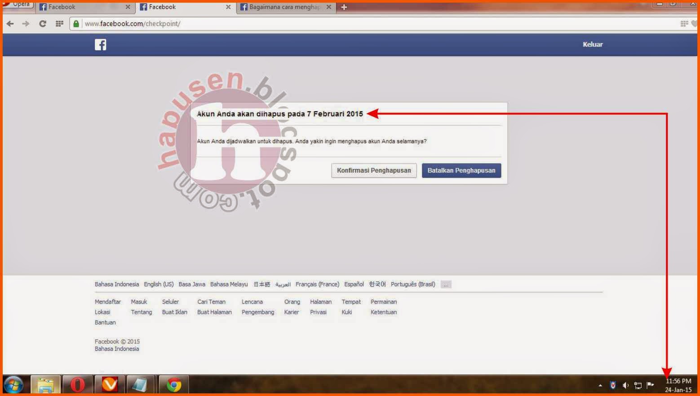Viewport: 700px width, 396px height.
Task: Close the first Facebook tab
Action: point(128,7)
